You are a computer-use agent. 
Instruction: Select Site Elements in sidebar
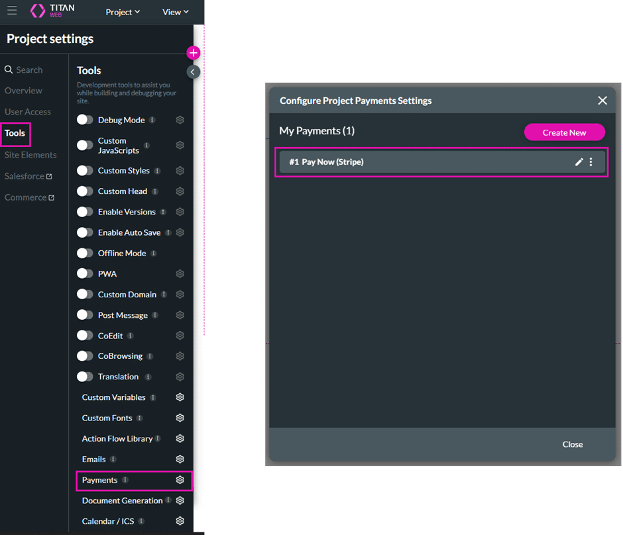30,155
